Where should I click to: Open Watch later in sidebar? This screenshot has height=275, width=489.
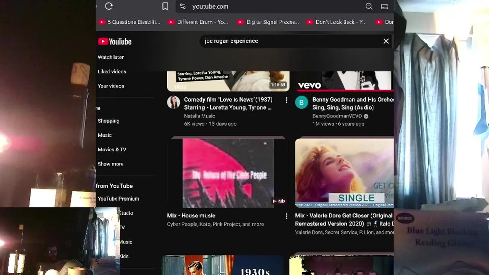click(x=111, y=57)
